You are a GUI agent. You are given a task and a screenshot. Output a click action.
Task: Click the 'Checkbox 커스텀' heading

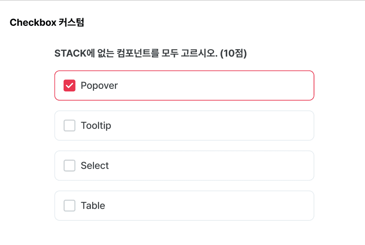pos(47,22)
